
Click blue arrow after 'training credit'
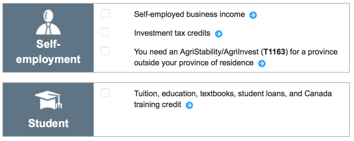189,106
